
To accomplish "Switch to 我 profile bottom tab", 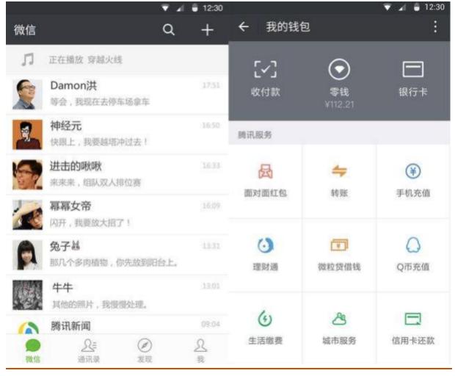I will click(200, 351).
